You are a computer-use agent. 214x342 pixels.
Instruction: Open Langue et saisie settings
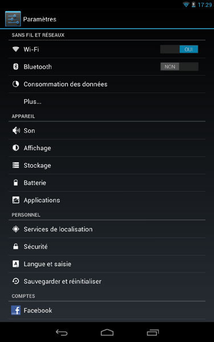(x=107, y=264)
